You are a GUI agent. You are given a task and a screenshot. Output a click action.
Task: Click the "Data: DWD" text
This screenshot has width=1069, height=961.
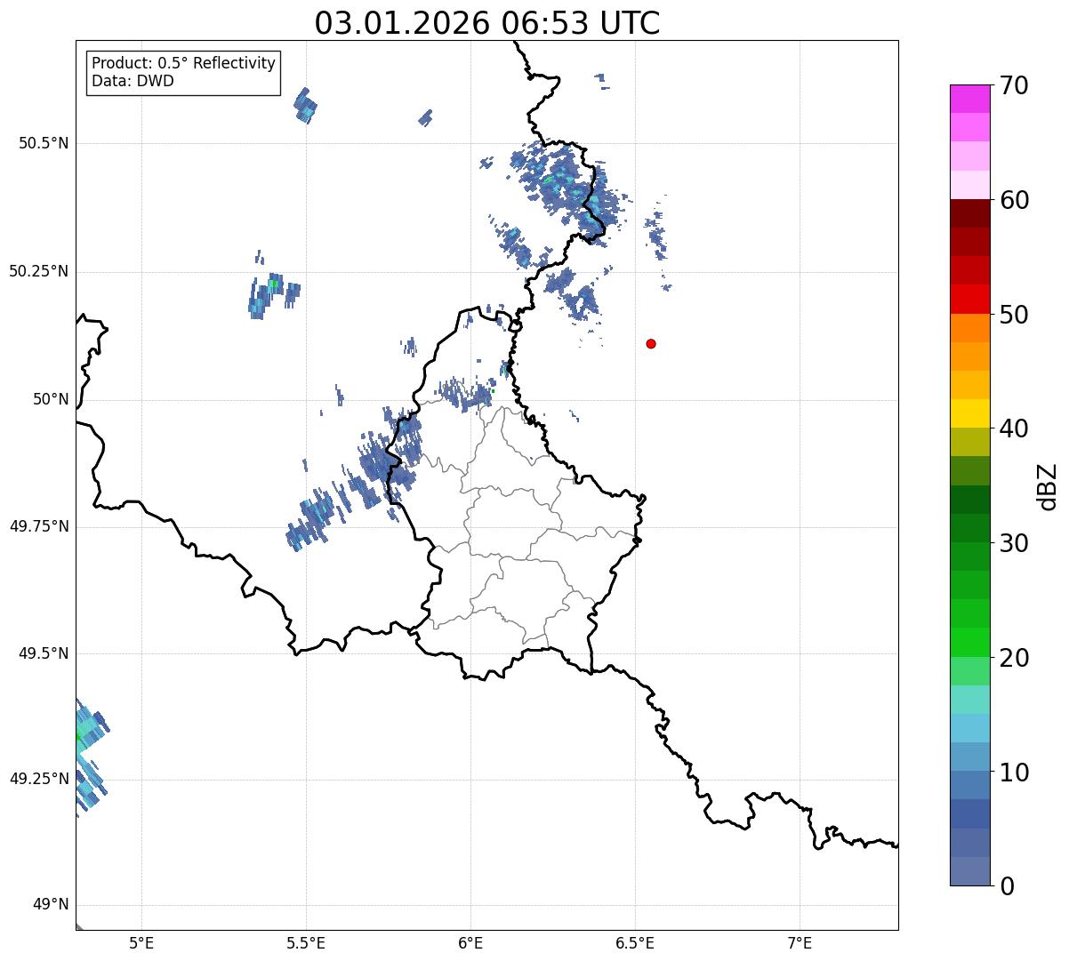[133, 82]
